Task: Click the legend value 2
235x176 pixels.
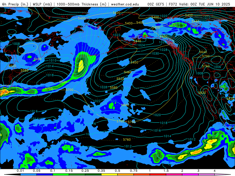Action: click(182, 171)
